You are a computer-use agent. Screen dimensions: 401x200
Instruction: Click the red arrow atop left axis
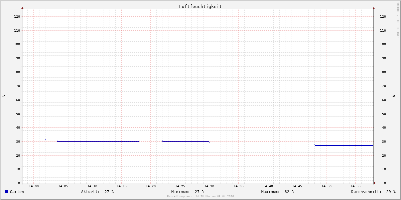[22, 8]
